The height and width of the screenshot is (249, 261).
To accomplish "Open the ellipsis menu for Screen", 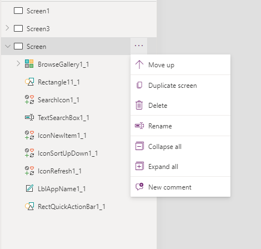I will point(139,46).
